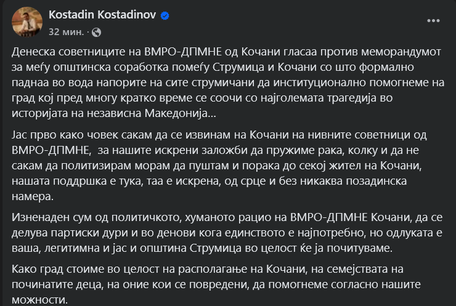Image resolution: width=456 pixels, height=306 pixels.
Task: Open the three-dot post options menu
Action: click(434, 20)
